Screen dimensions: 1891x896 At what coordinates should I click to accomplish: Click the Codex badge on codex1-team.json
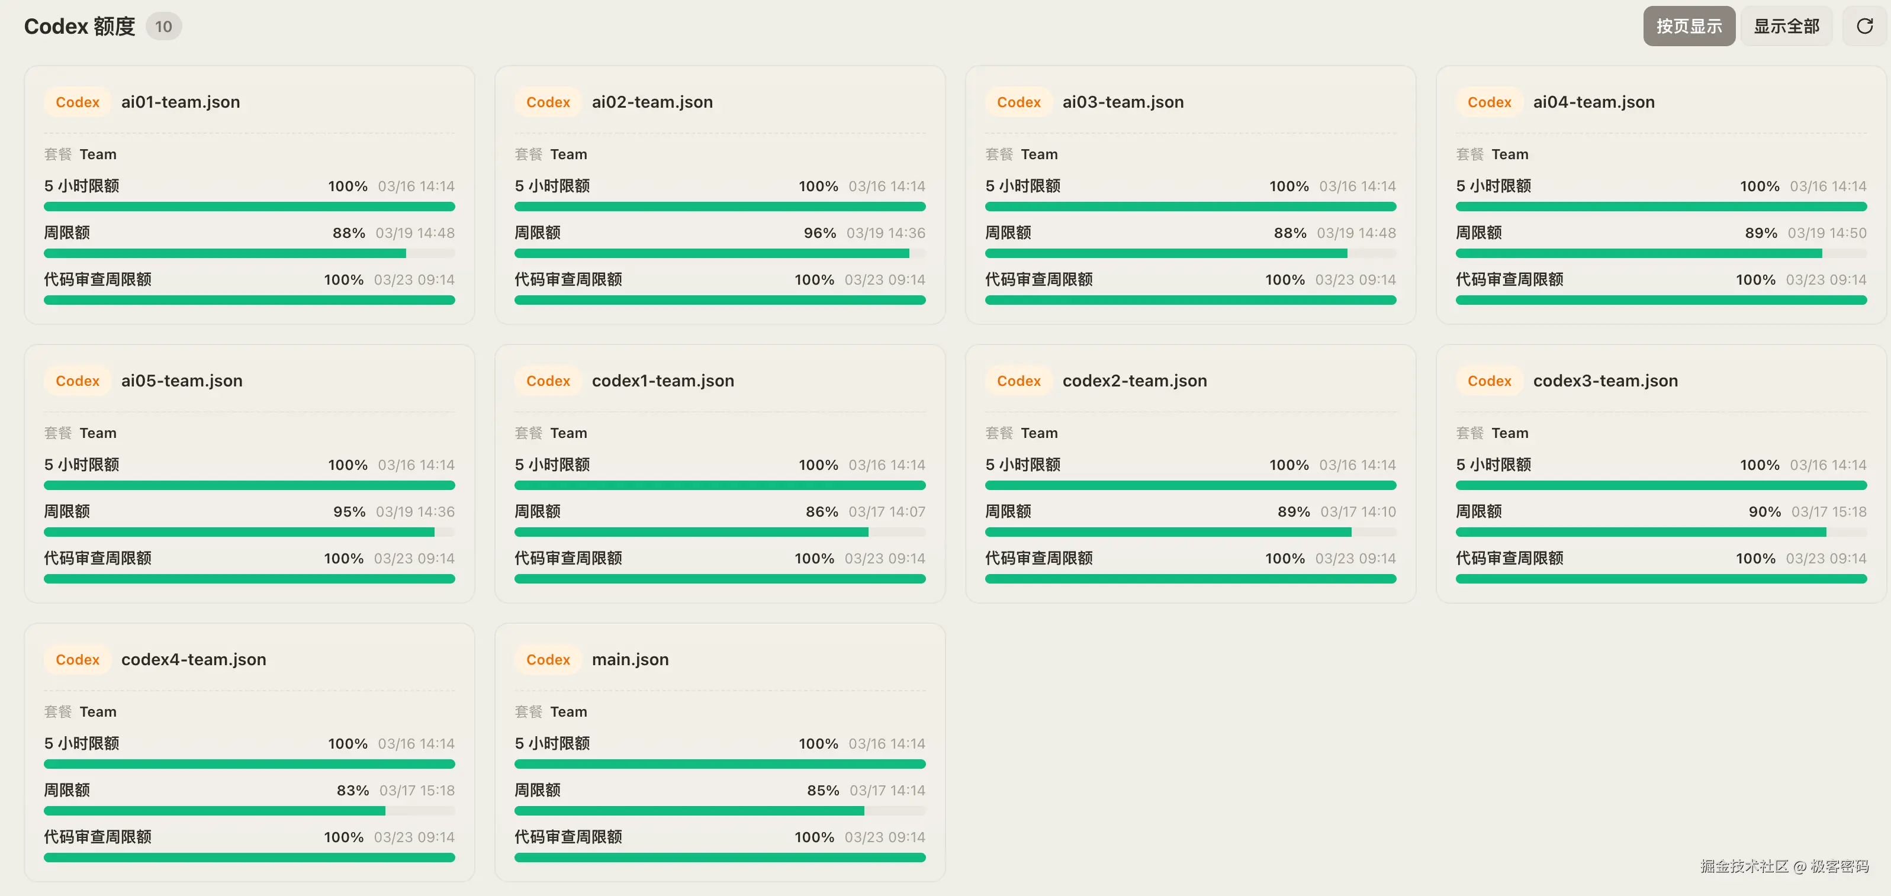[548, 381]
